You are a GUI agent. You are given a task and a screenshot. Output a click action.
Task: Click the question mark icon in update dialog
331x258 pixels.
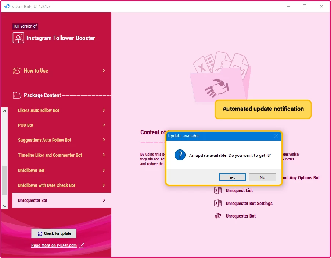pyautogui.click(x=180, y=155)
